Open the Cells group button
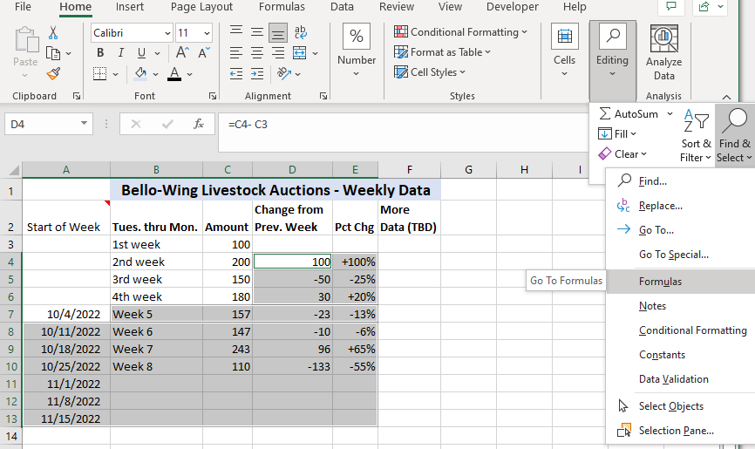Image resolution: width=755 pixels, height=449 pixels. pyautogui.click(x=564, y=50)
